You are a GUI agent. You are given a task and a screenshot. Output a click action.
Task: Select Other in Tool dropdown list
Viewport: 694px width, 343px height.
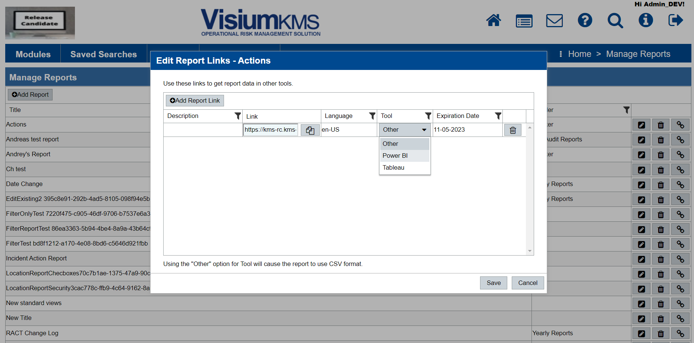click(x=405, y=144)
